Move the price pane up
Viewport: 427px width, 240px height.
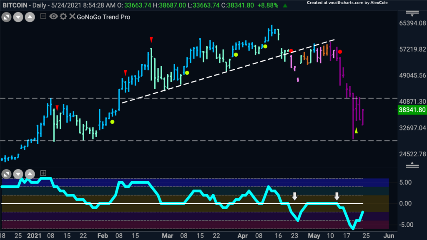[x=30, y=17]
